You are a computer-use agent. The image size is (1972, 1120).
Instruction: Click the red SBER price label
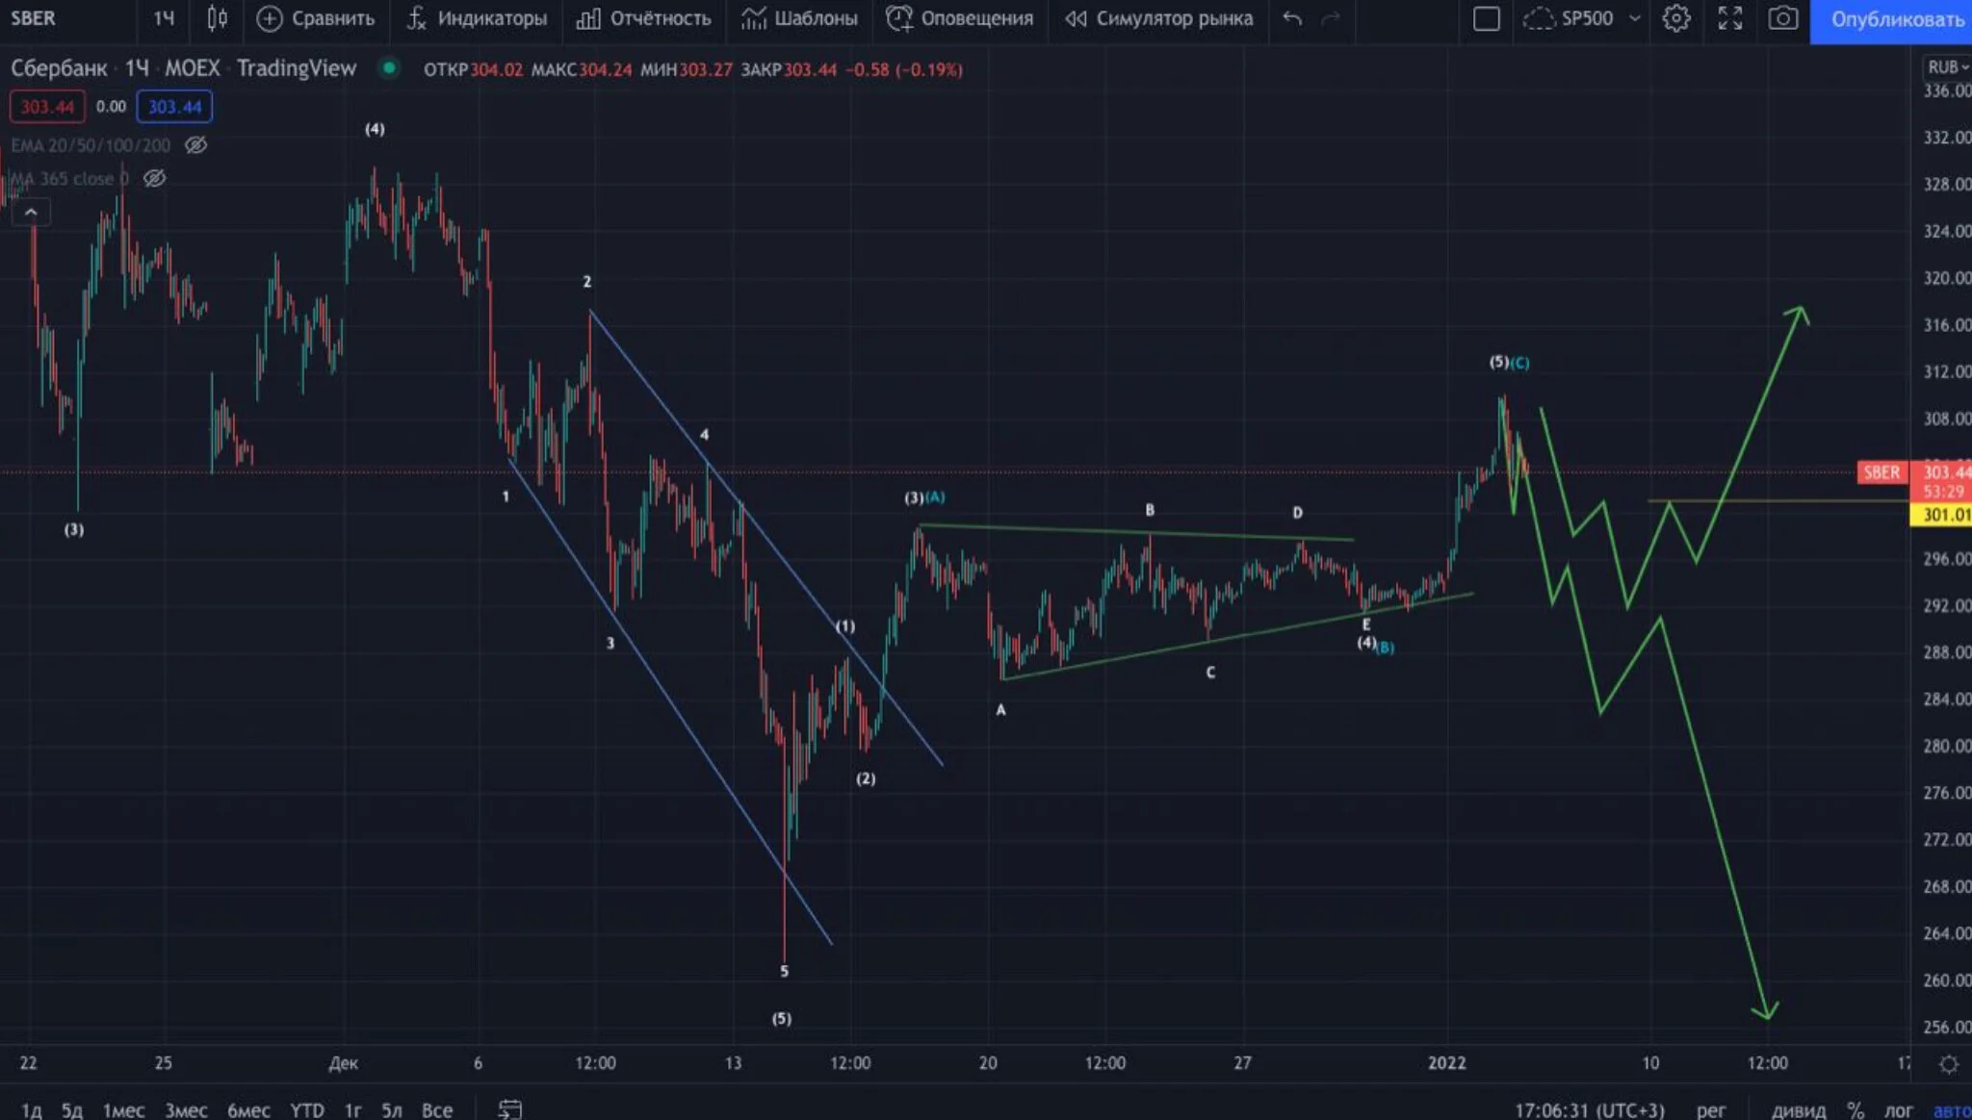pyautogui.click(x=1881, y=472)
